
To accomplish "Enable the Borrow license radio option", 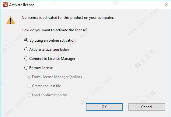I will (26, 68).
